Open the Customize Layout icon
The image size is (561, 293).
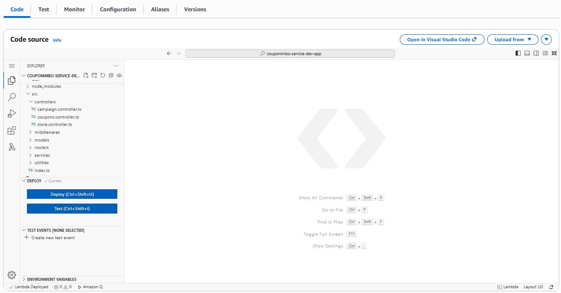[545, 53]
